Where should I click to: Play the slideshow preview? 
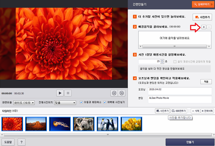(60, 93)
